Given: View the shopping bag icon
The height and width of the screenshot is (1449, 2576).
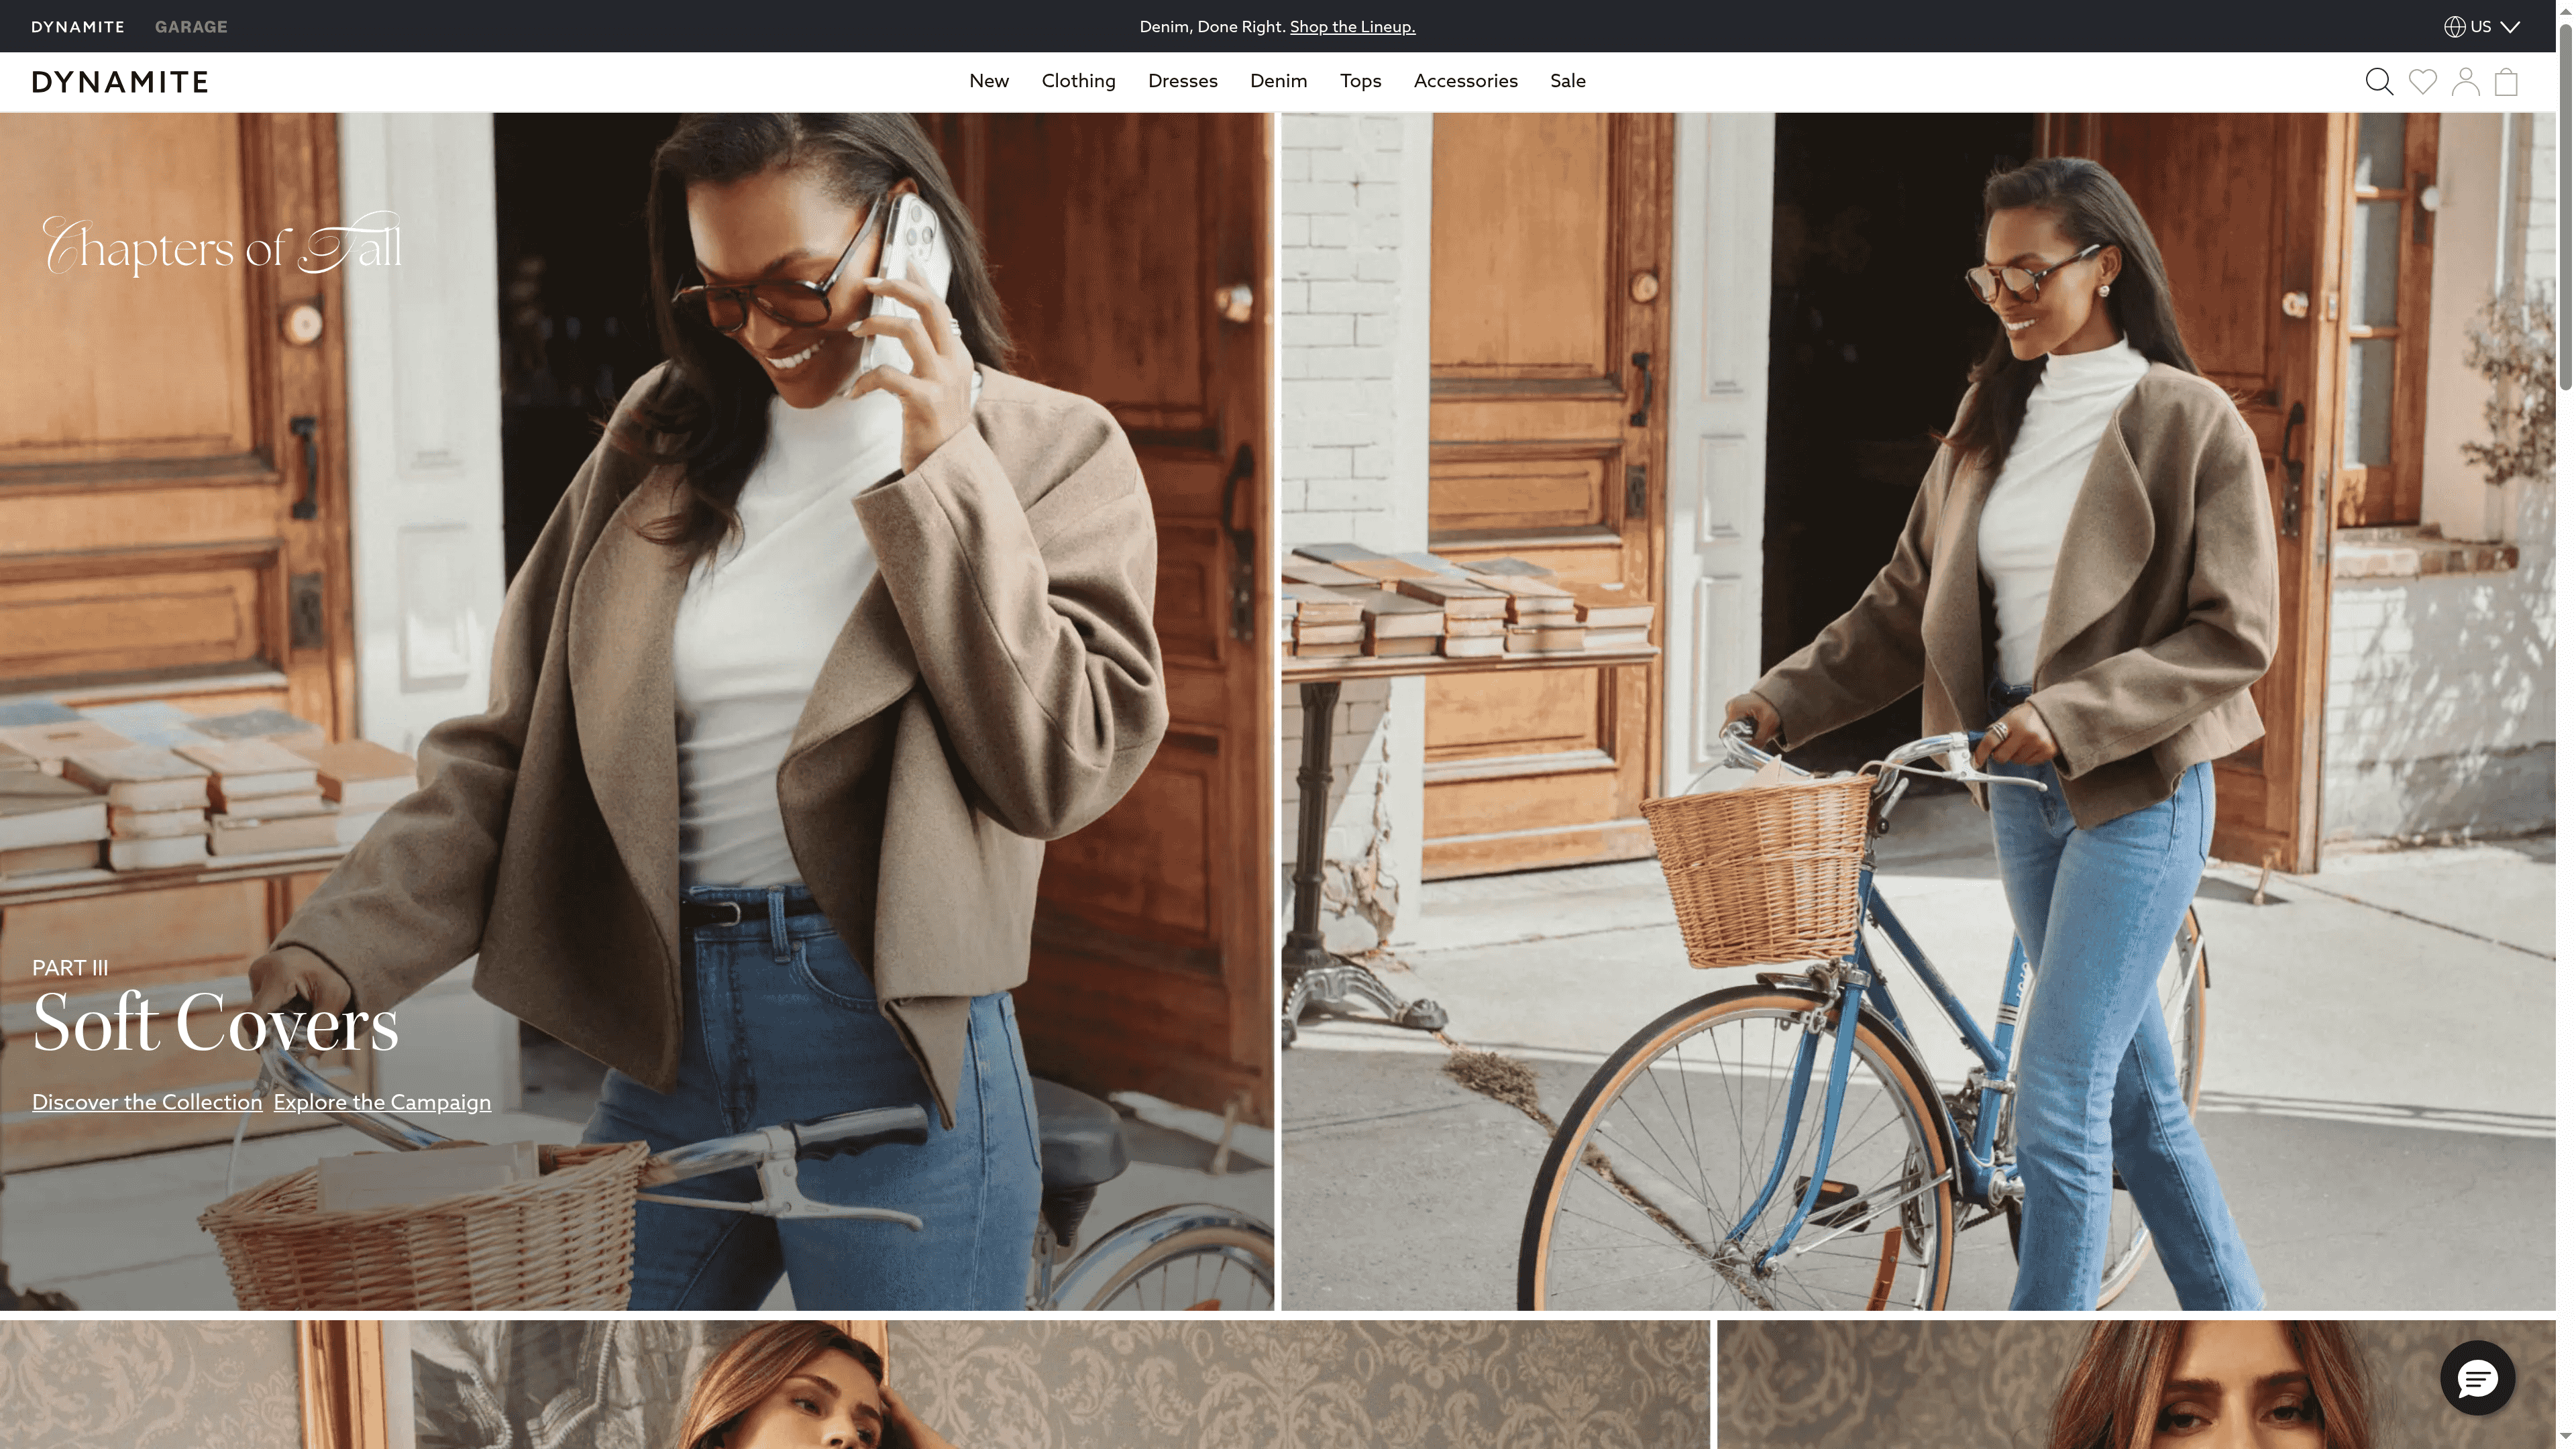Looking at the screenshot, I should pyautogui.click(x=2506, y=81).
